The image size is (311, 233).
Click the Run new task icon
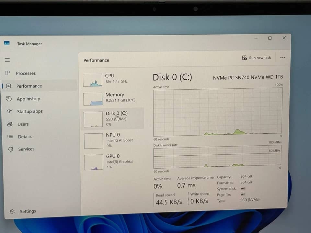point(244,58)
